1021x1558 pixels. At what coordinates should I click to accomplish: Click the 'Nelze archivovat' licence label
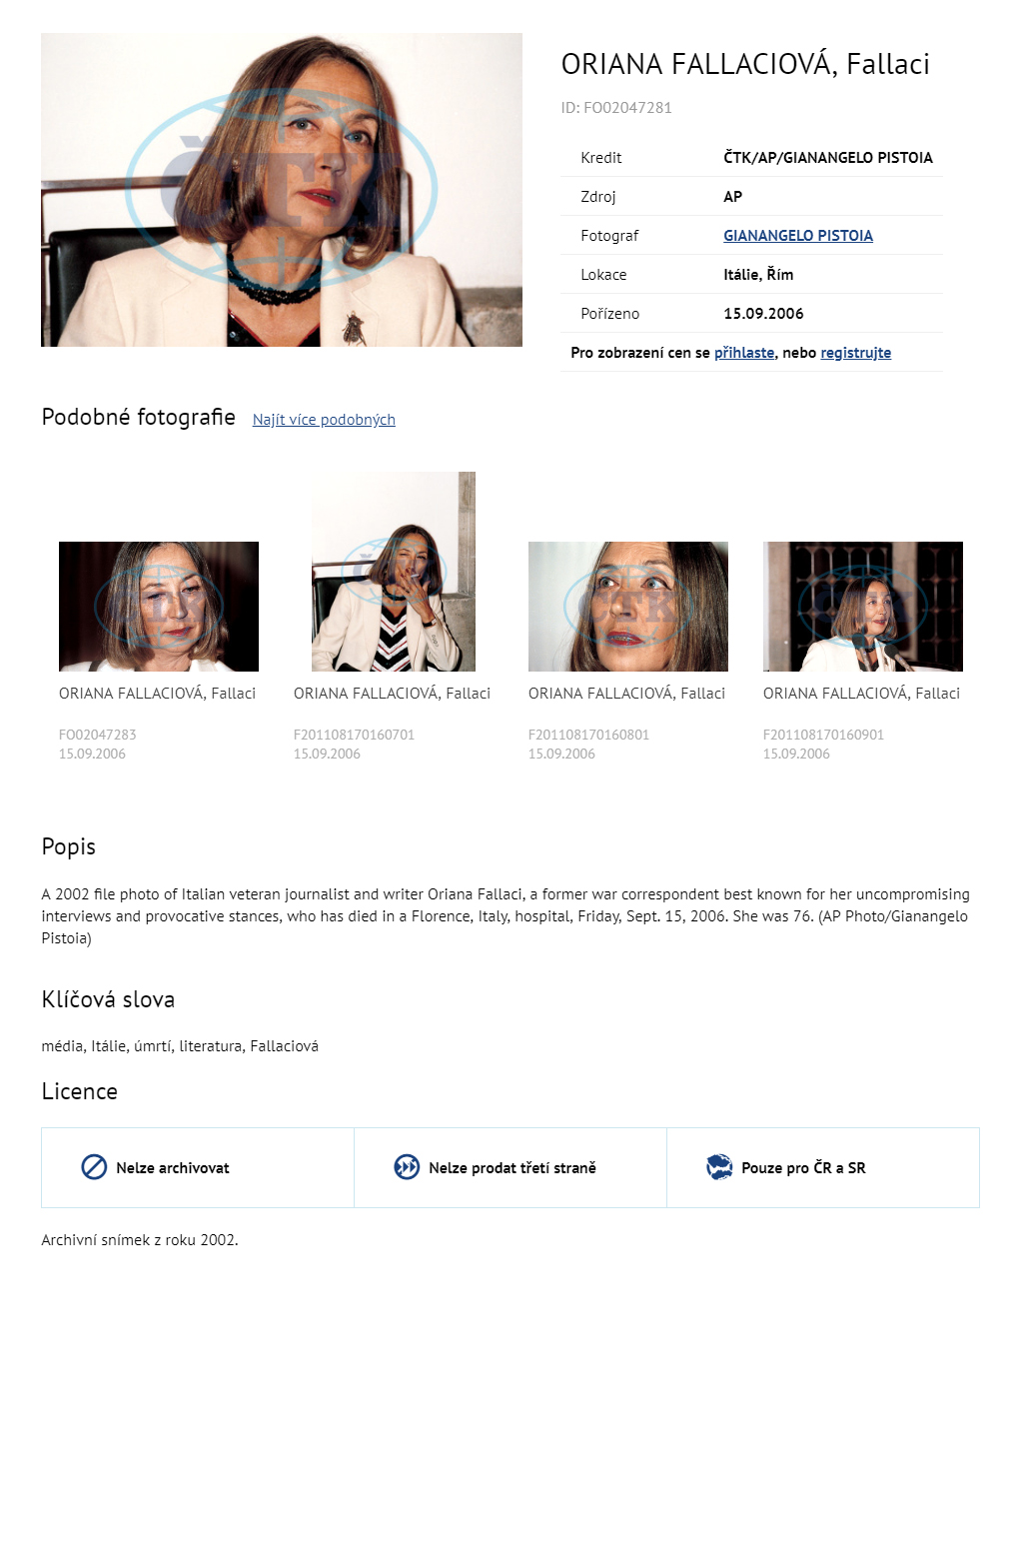coord(173,1168)
